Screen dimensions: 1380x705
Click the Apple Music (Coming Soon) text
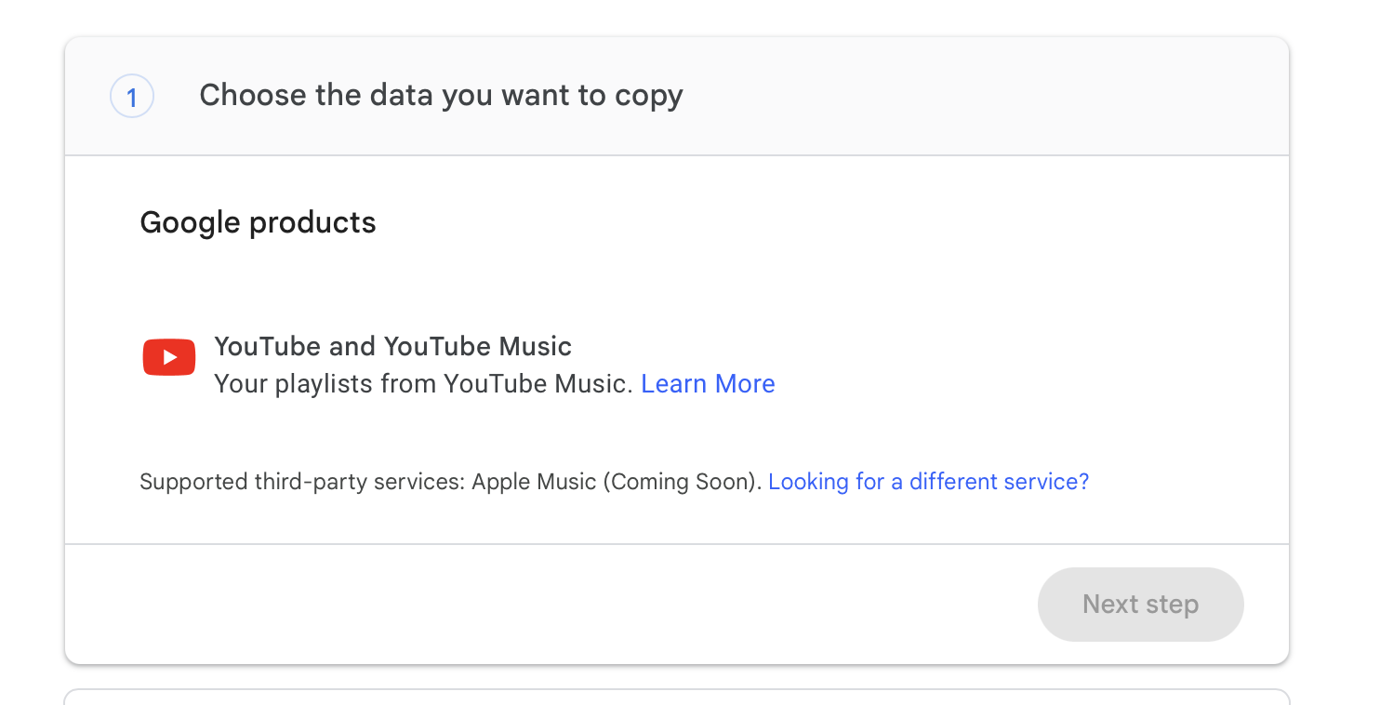pyautogui.click(x=615, y=482)
